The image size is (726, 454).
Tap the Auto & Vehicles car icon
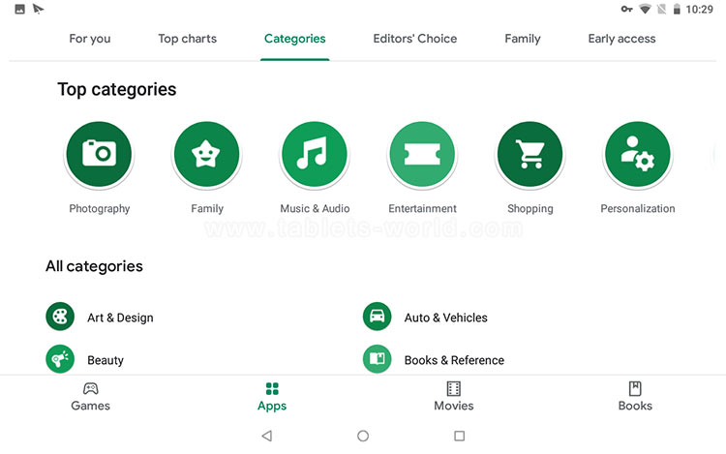tap(377, 317)
